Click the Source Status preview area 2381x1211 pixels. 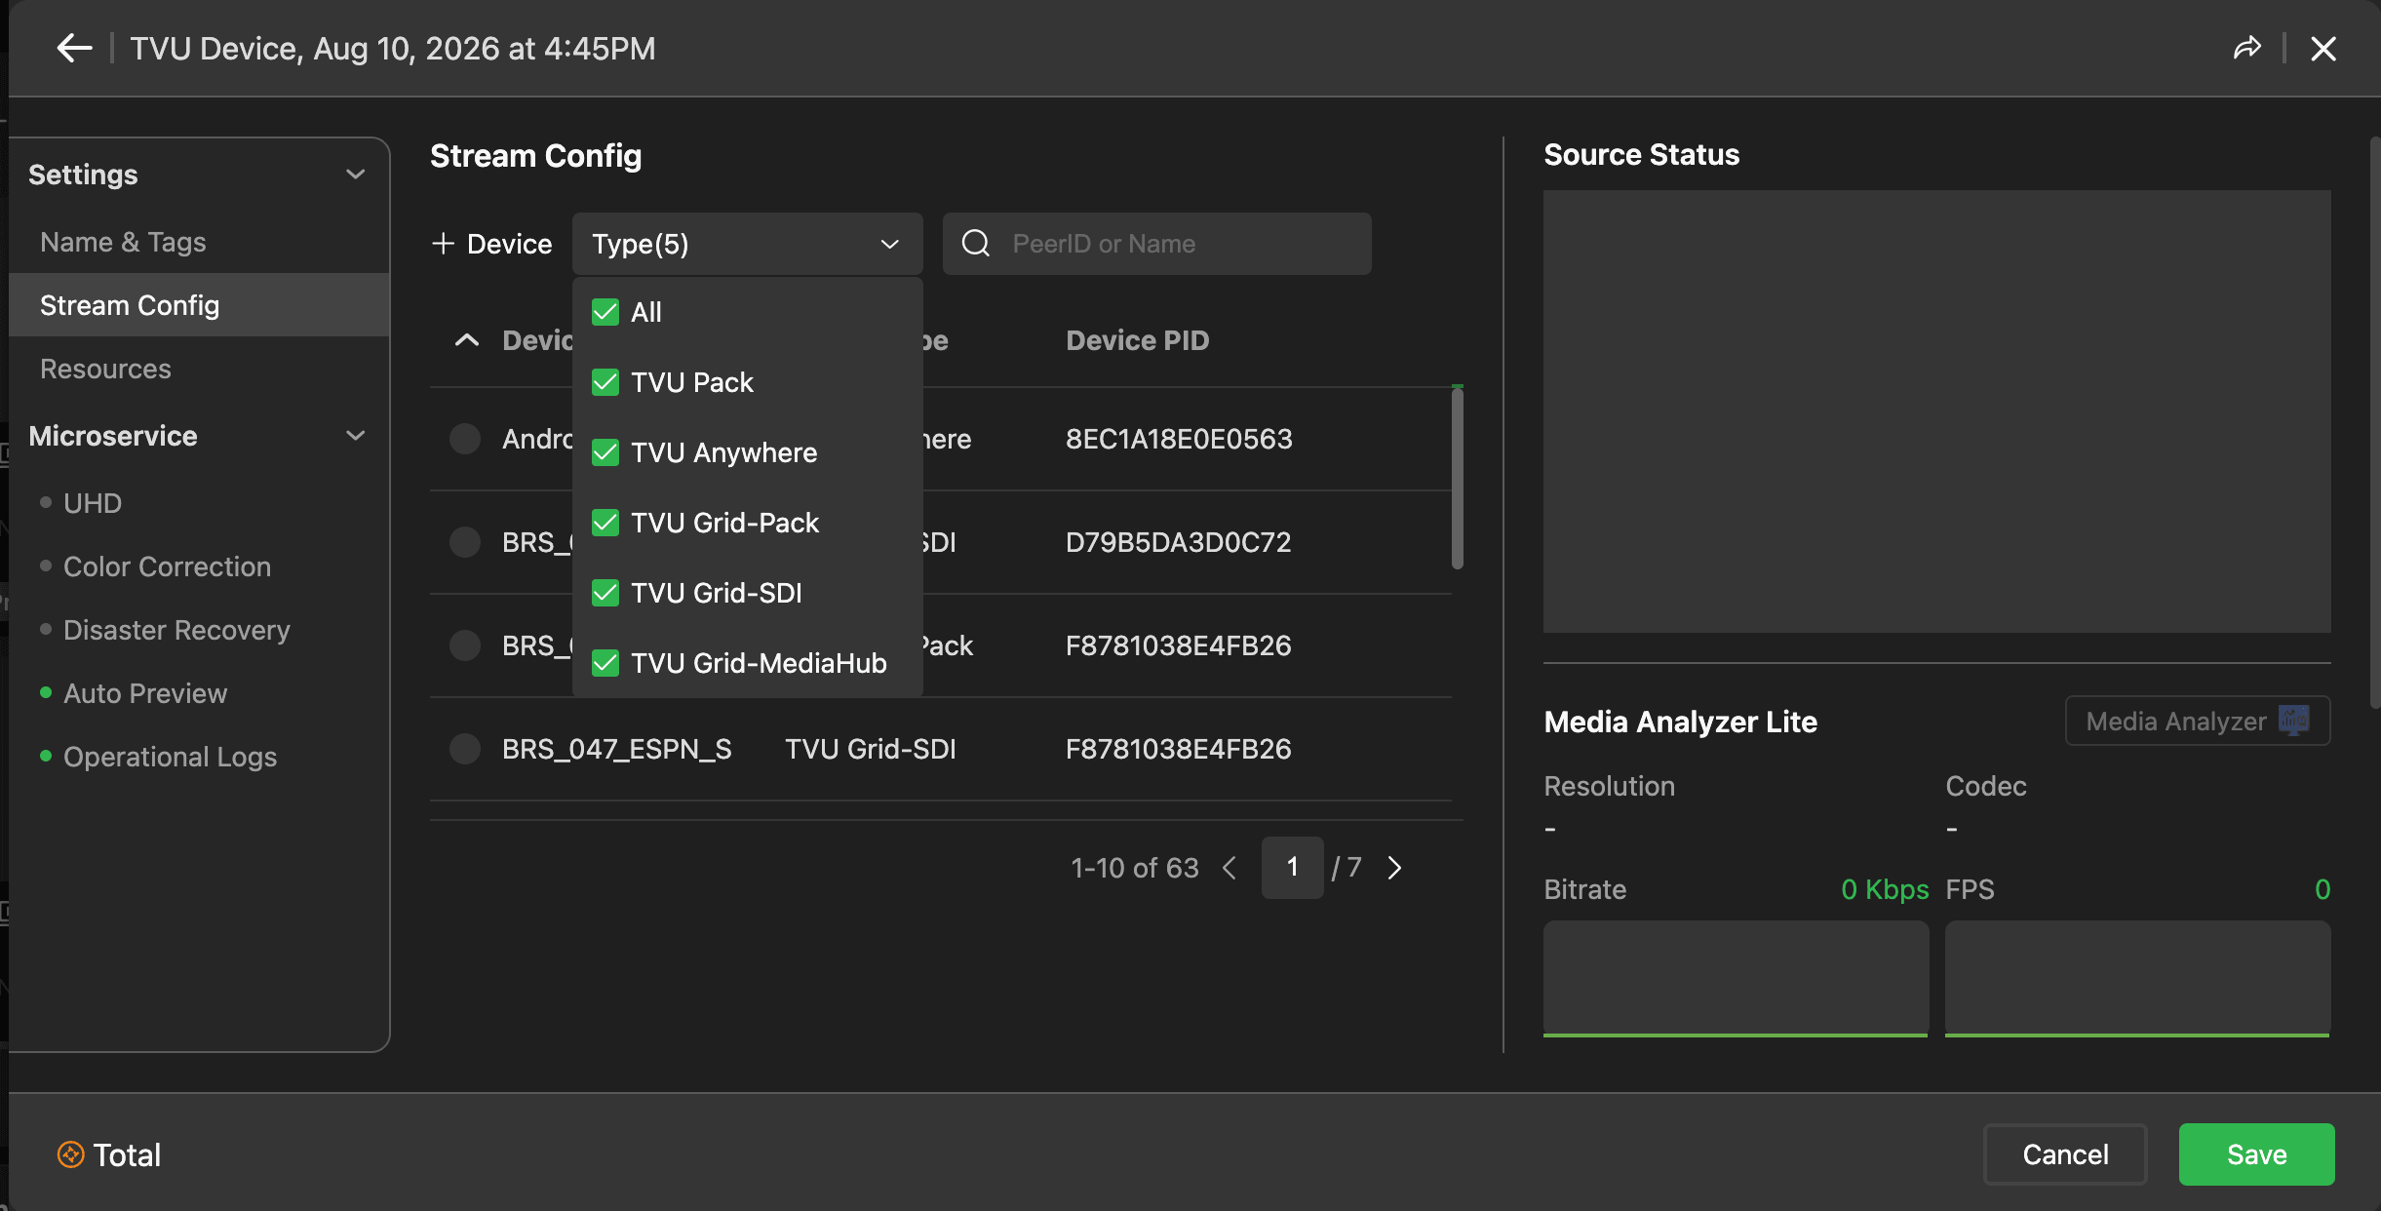click(1936, 411)
